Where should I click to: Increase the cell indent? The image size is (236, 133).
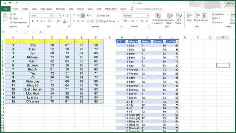coord(92,21)
